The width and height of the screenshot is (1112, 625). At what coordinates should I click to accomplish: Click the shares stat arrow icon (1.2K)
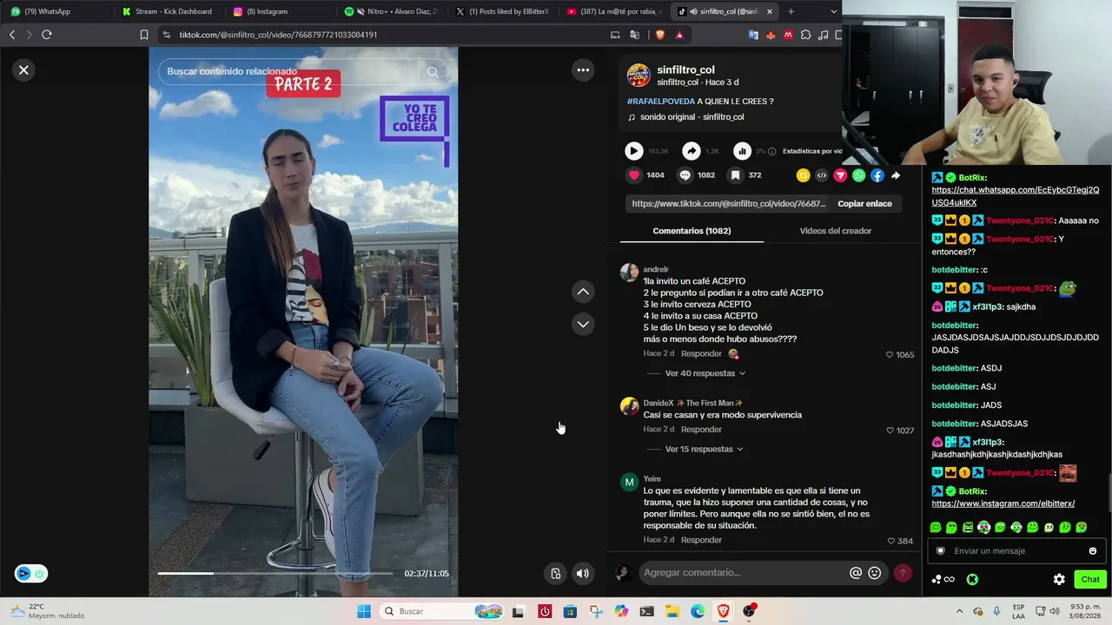tap(691, 151)
